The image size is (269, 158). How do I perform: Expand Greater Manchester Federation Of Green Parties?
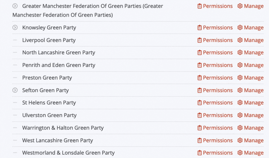15,6
